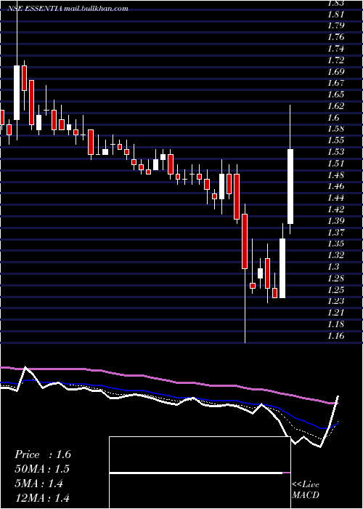
Task: Click the 1.53 price axis label
Action: point(335,152)
